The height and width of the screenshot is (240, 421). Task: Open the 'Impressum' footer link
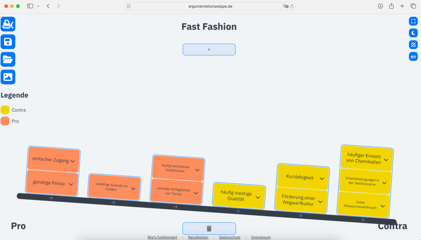[x=261, y=237]
